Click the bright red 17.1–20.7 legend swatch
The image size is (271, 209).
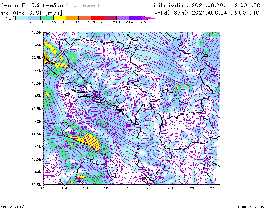click(x=98, y=18)
